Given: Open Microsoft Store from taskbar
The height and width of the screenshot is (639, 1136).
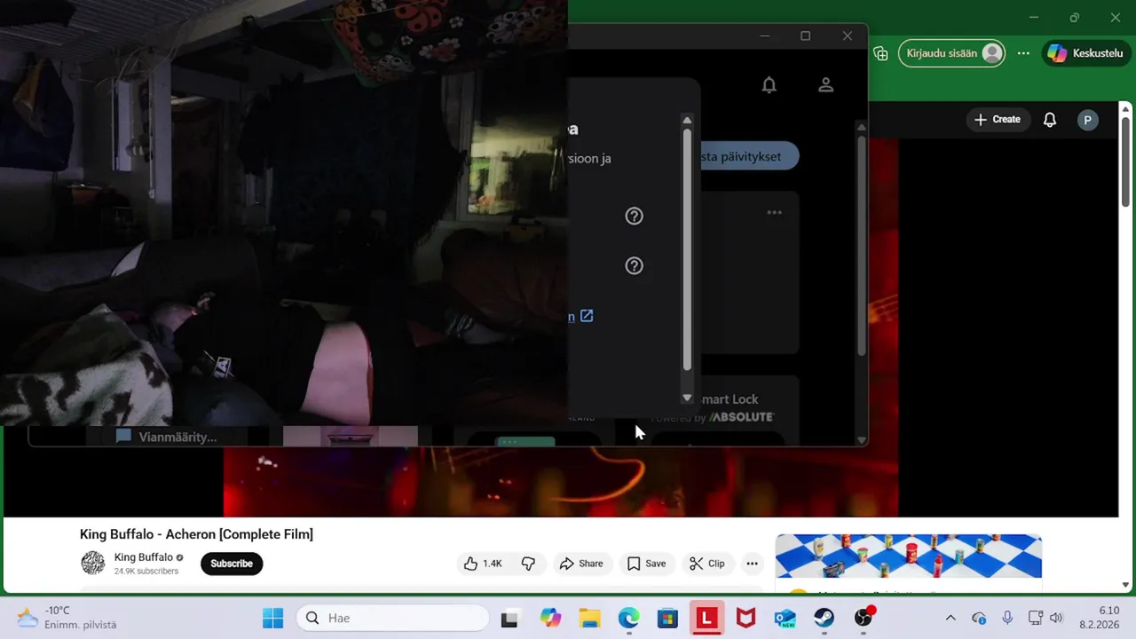Looking at the screenshot, I should point(667,618).
